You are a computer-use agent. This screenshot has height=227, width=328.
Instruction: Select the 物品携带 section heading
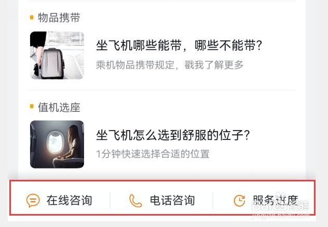tap(59, 18)
